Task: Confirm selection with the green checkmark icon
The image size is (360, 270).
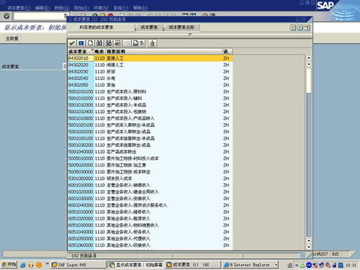Action: 72,43
